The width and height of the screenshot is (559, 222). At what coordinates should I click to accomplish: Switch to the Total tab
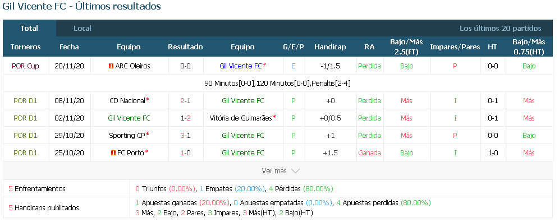click(29, 28)
